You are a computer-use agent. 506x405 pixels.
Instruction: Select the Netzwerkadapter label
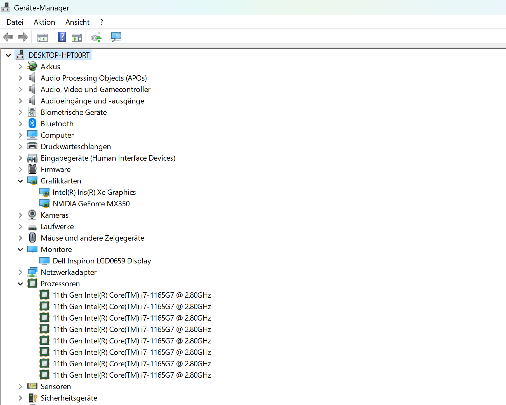(69, 272)
